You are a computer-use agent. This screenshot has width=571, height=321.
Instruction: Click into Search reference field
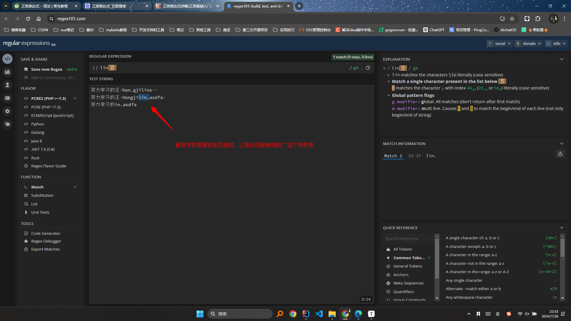point(408,238)
